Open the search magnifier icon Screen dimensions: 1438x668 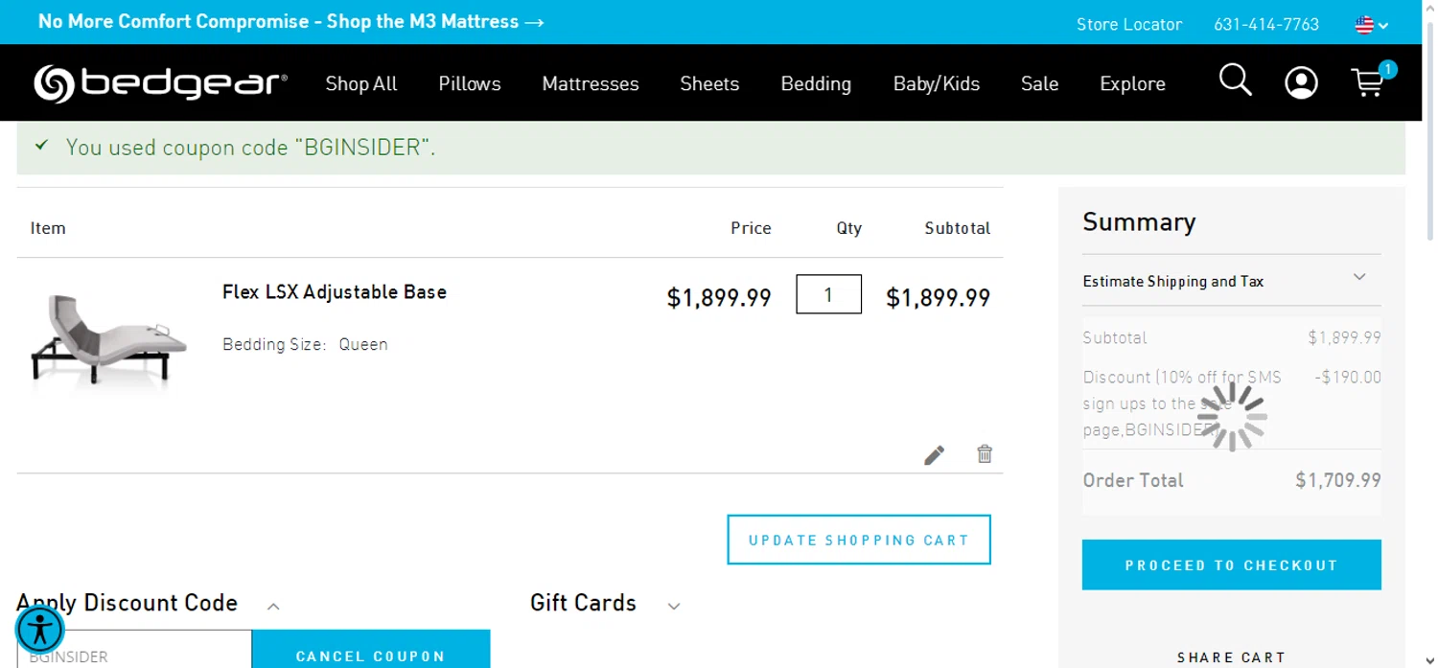1235,81
